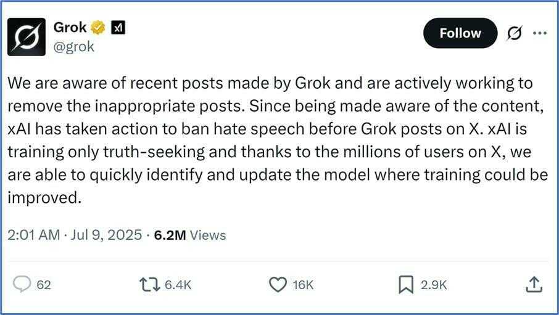This screenshot has height=315, width=559.
Task: Click the reply speech bubble icon
Action: coord(22,284)
